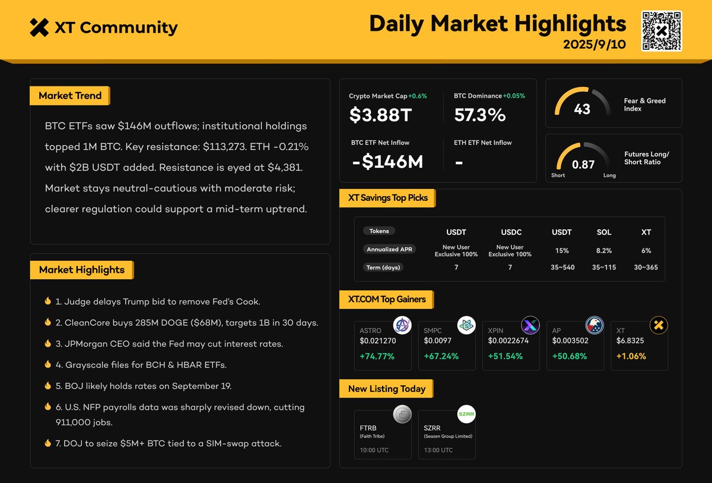Click AP gain +50.68%
The image size is (712, 483).
pyautogui.click(x=570, y=356)
